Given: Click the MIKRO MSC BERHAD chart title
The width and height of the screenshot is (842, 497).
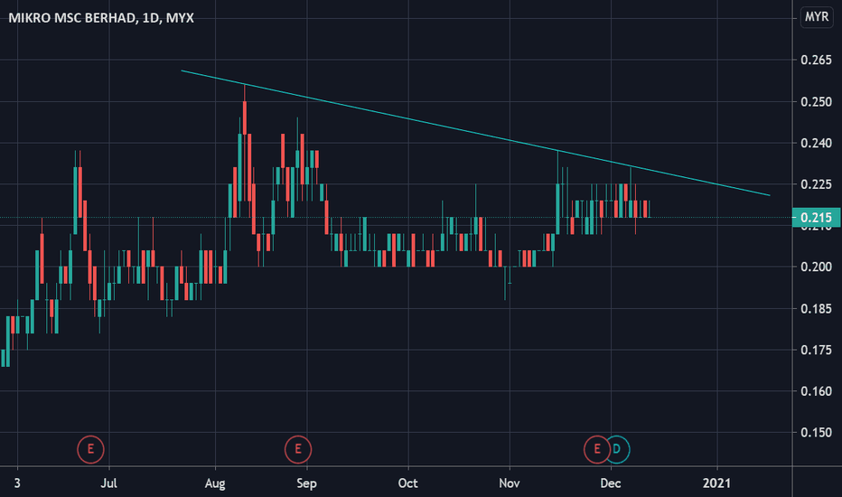Looking at the screenshot, I should coord(101,18).
